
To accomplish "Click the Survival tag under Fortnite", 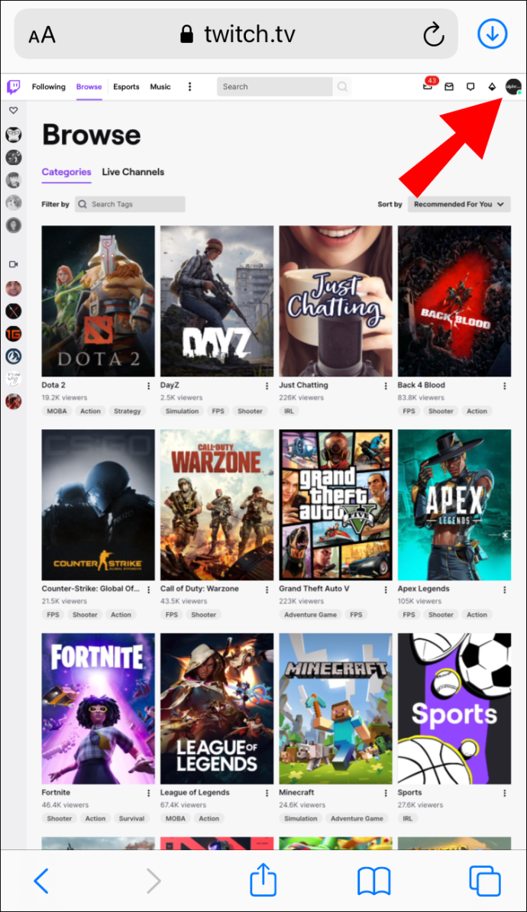I will point(131,818).
